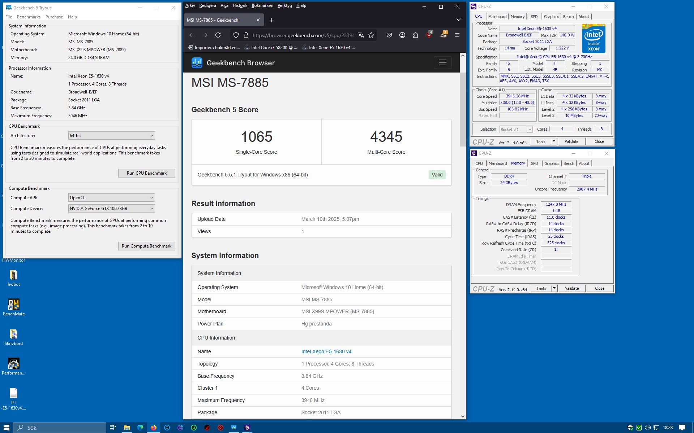Switch to About tab in lower CPU-Z
694x433 pixels.
584,163
